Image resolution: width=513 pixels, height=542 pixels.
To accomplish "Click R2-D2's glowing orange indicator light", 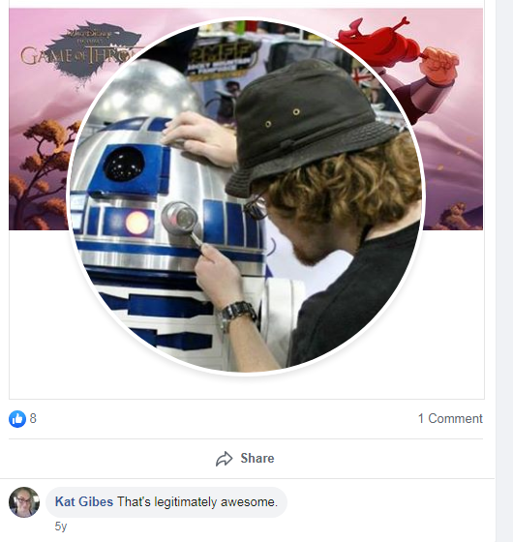I will click(x=136, y=223).
